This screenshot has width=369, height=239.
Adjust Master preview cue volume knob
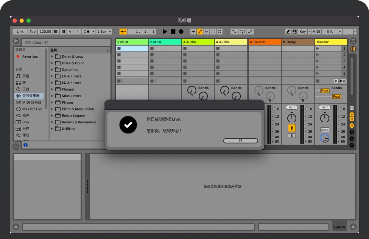[325, 138]
